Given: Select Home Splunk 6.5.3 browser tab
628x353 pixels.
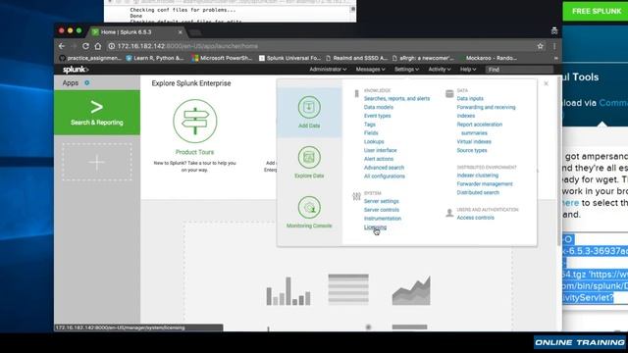Looking at the screenshot, I should click(x=136, y=32).
